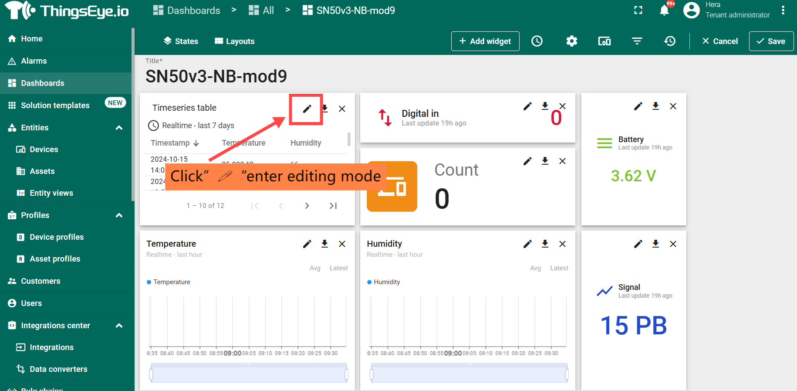Sort by the Timestamp column header

tap(170, 143)
